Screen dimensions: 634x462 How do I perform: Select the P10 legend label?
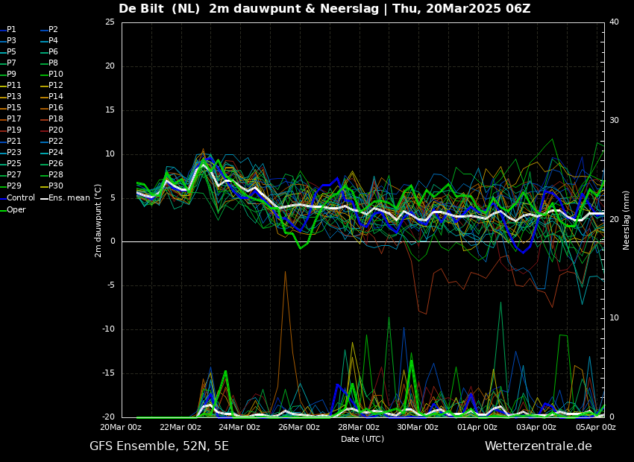tap(56, 74)
